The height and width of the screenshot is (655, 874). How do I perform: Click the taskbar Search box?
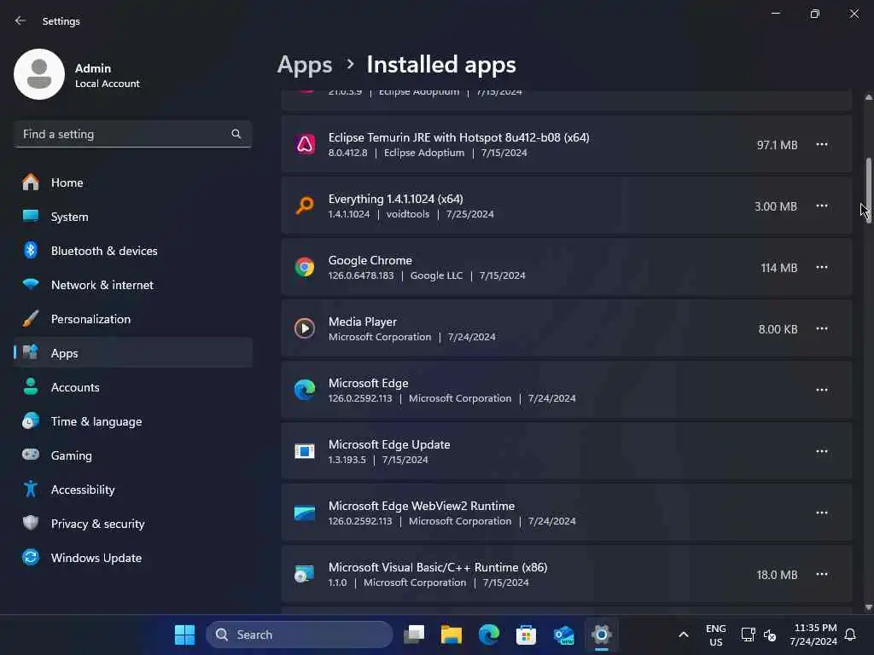pos(300,635)
